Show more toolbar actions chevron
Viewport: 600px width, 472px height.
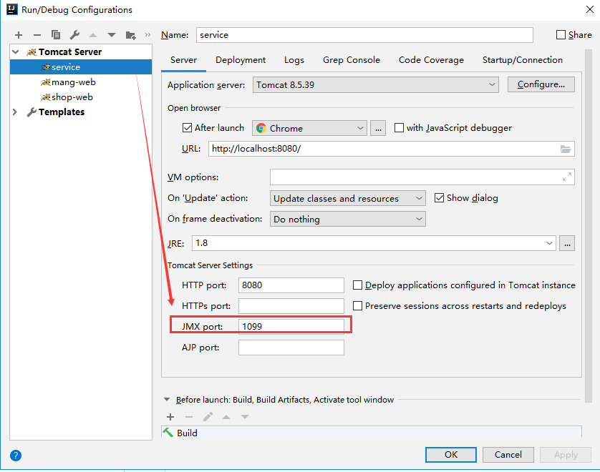(x=147, y=35)
